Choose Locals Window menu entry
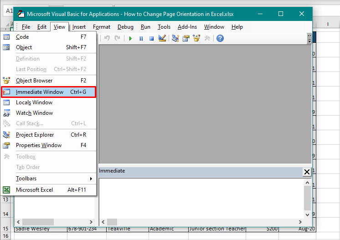The width and height of the screenshot is (340, 240). [49, 102]
